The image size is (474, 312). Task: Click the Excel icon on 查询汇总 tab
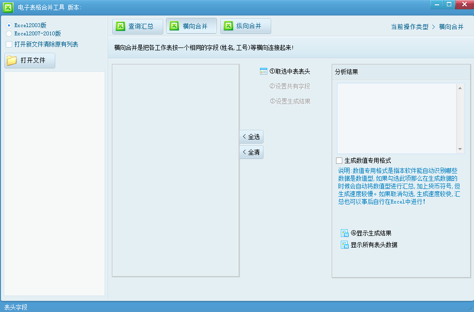click(121, 26)
